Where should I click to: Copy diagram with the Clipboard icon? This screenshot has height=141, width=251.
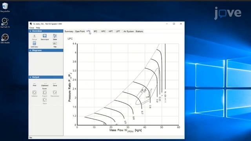pyautogui.click(x=45, y=83)
